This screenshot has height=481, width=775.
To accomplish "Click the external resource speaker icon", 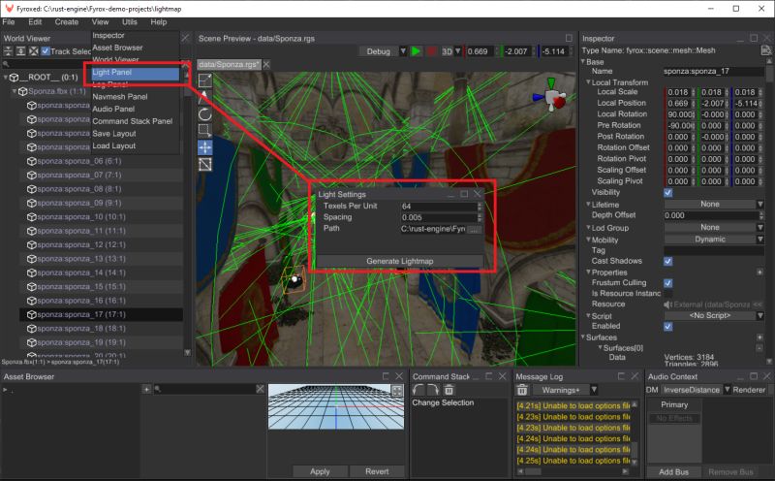I will click(667, 305).
